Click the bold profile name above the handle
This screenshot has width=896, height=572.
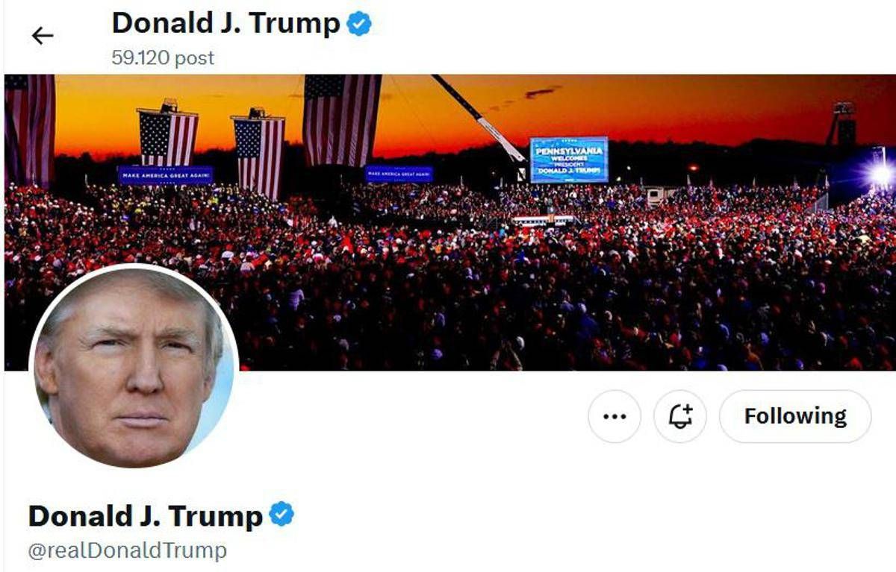[145, 516]
